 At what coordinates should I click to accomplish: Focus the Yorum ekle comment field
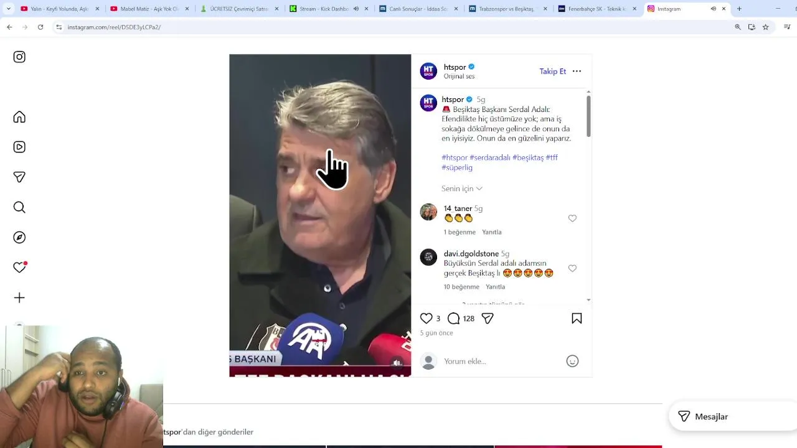coord(501,361)
